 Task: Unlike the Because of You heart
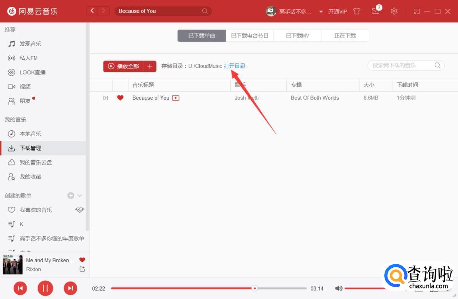tap(120, 98)
